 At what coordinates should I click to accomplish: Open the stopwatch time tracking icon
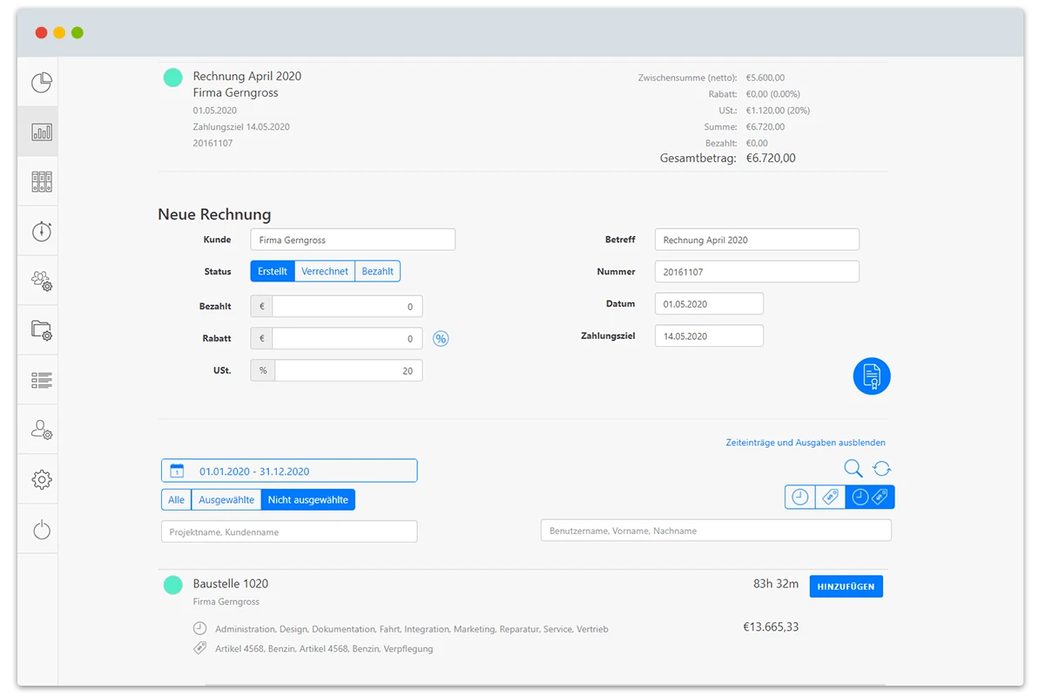pyautogui.click(x=41, y=232)
